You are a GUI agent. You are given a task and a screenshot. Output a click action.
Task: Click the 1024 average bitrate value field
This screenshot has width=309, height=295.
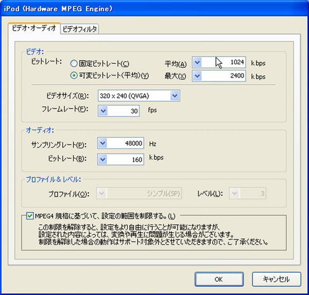223,62
